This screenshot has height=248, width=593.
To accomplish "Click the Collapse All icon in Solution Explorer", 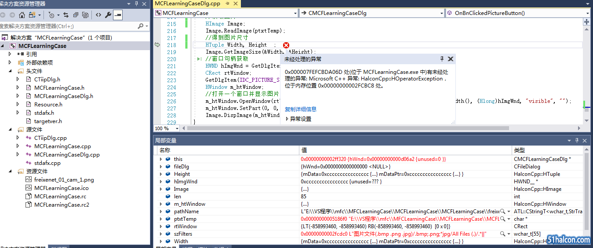I will click(x=76, y=15).
